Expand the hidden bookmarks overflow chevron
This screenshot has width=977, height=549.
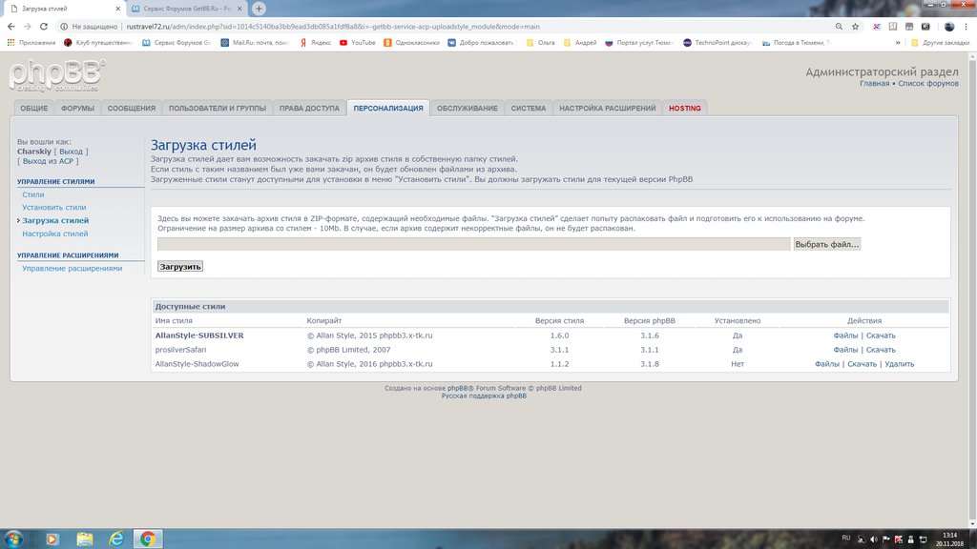pyautogui.click(x=898, y=43)
